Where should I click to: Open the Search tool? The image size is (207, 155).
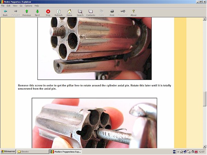coord(80,13)
